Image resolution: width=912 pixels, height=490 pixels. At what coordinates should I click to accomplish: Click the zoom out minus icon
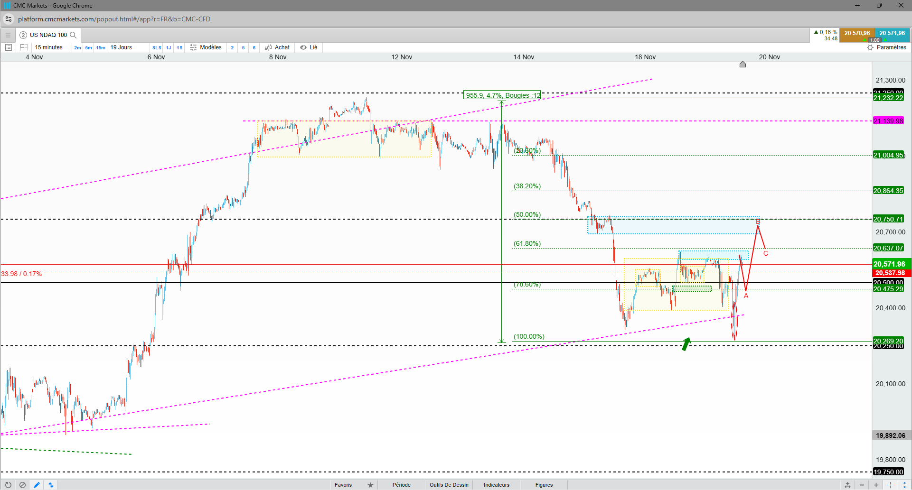coord(862,485)
